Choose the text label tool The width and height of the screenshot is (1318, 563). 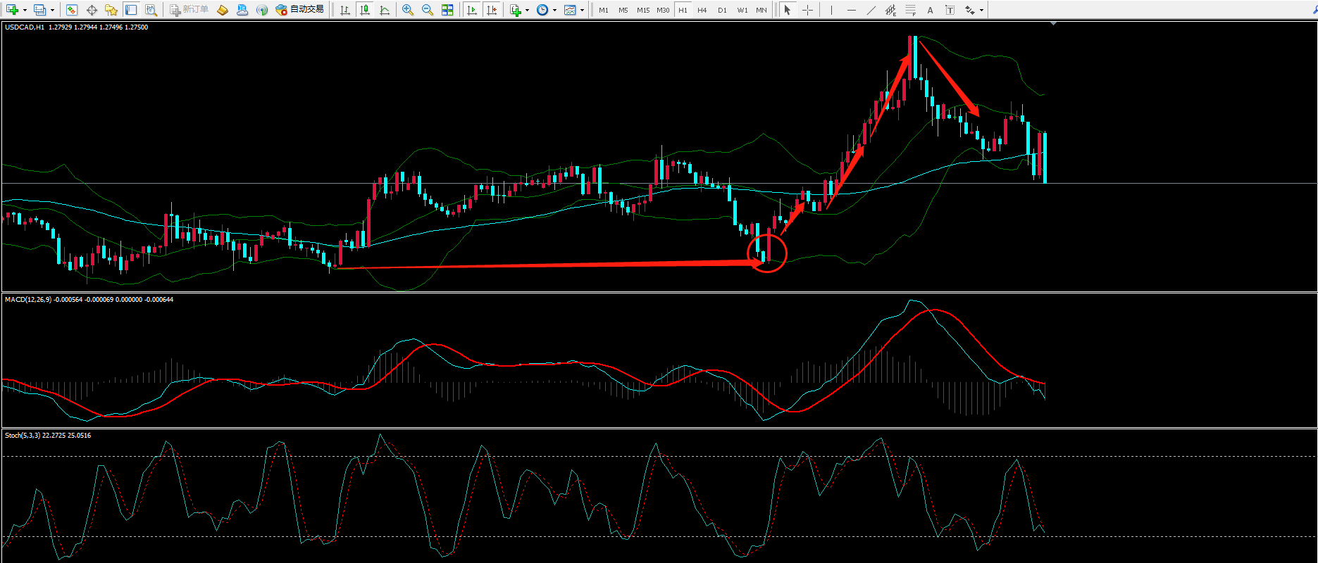(x=931, y=10)
